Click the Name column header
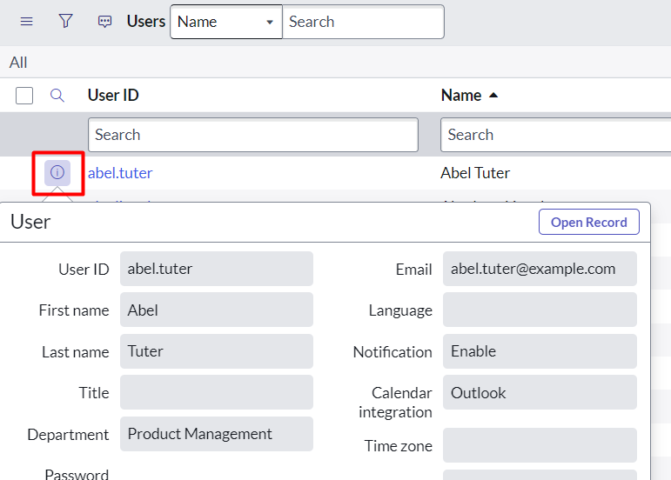The image size is (671, 480). pos(461,96)
